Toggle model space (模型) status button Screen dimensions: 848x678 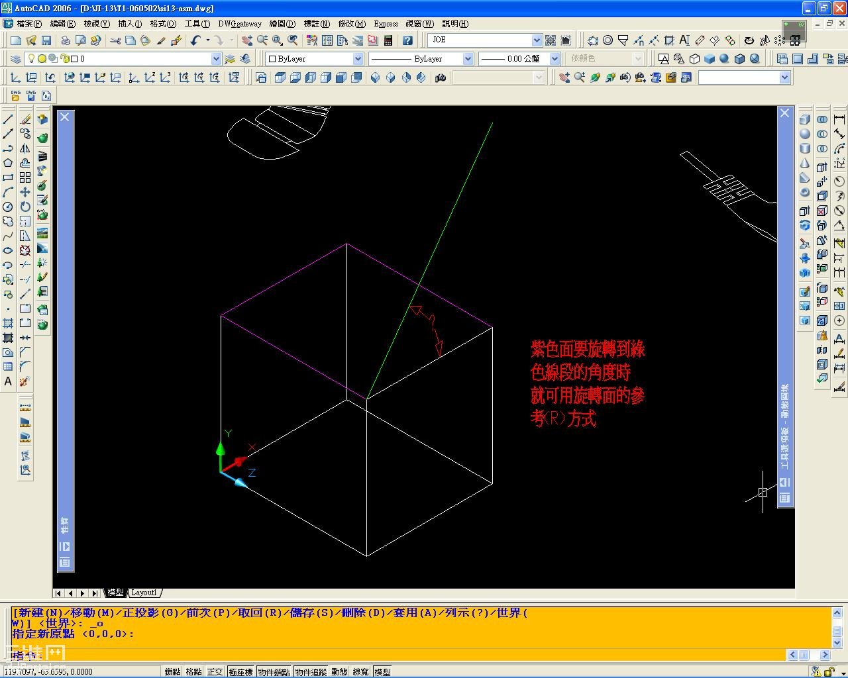[x=382, y=671]
